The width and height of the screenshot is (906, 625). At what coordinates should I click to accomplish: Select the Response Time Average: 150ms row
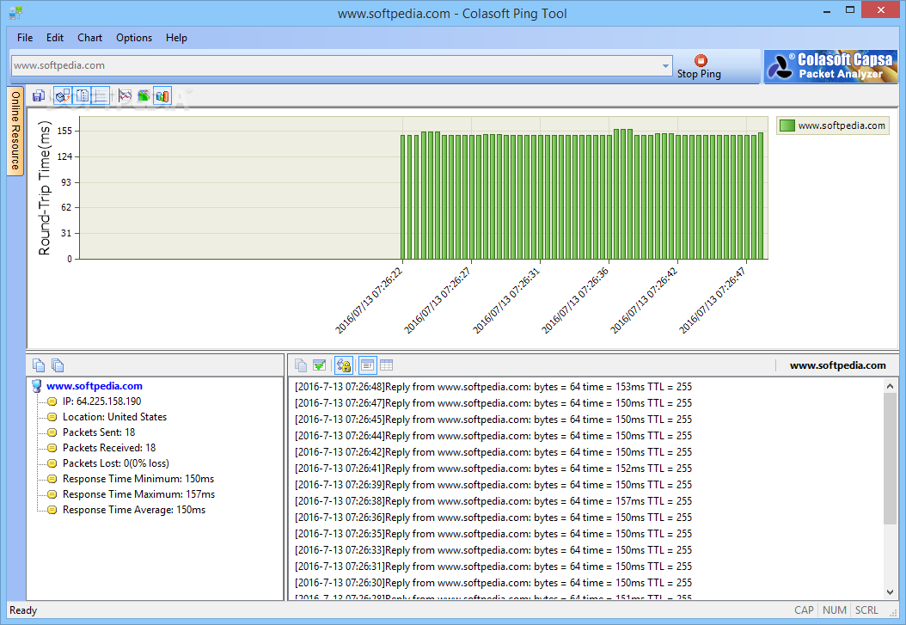click(x=134, y=511)
